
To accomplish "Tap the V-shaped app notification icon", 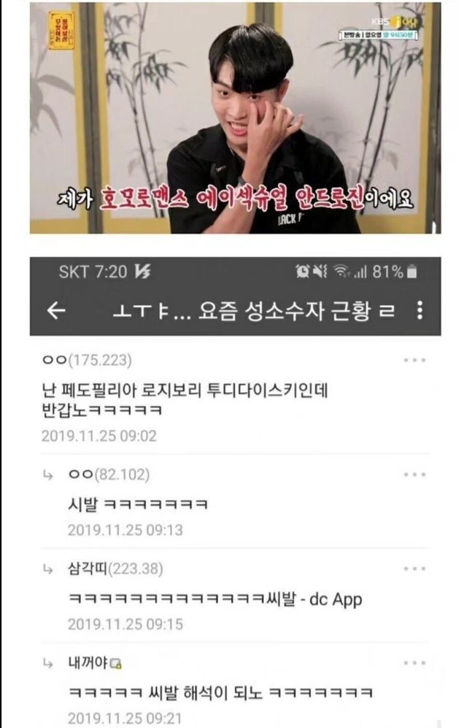I will point(142,271).
